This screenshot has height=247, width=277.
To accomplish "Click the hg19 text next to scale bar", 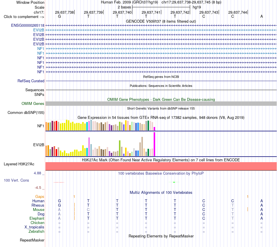I will 197,7.
